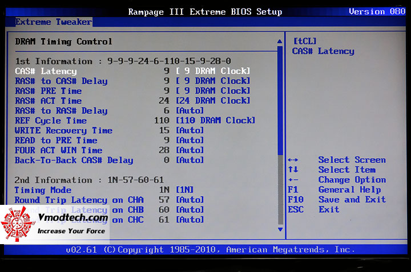Click the Round Trip Latency CHB value 60
Image resolution: width=411 pixels, height=272 pixels.
(164, 210)
